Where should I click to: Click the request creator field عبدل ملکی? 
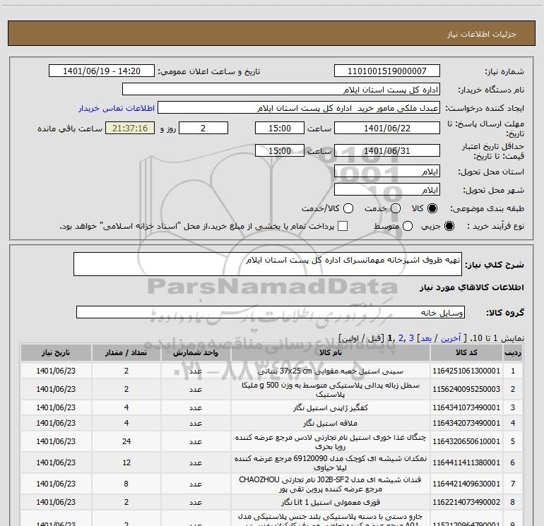click(x=299, y=108)
